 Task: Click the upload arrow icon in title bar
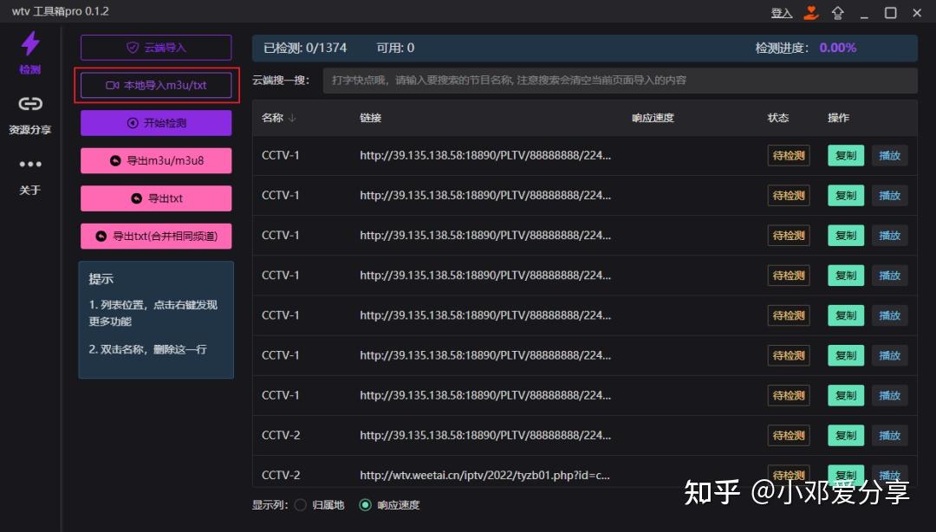click(837, 12)
